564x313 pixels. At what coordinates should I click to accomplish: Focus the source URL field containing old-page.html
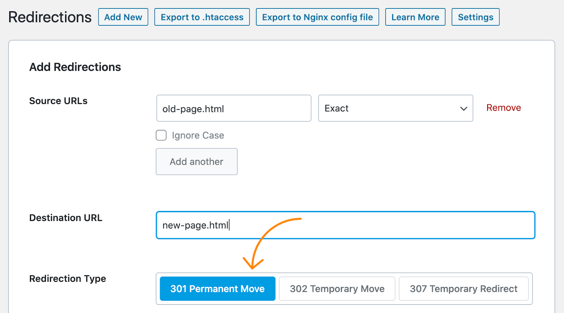tap(233, 108)
